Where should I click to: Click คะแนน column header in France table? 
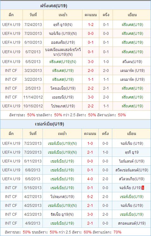[91, 15]
